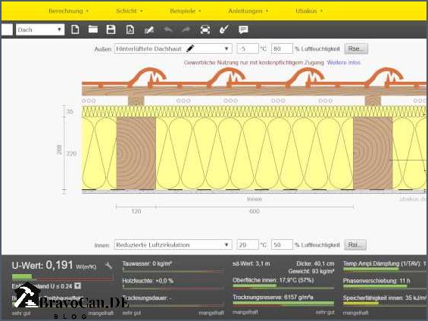Open U-Wert settings via wrench icon
The width and height of the screenshot is (428, 321).
tap(108, 266)
